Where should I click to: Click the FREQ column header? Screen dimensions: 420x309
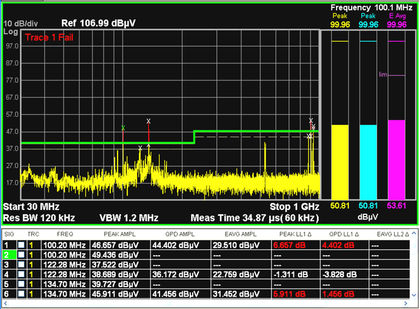point(64,233)
